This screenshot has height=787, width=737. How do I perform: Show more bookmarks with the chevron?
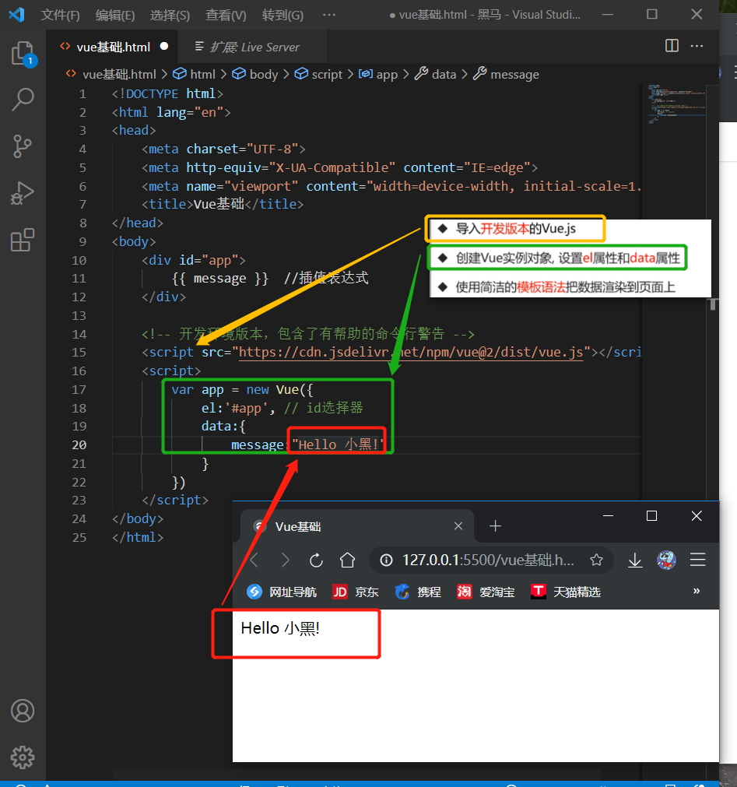pyautogui.click(x=697, y=591)
